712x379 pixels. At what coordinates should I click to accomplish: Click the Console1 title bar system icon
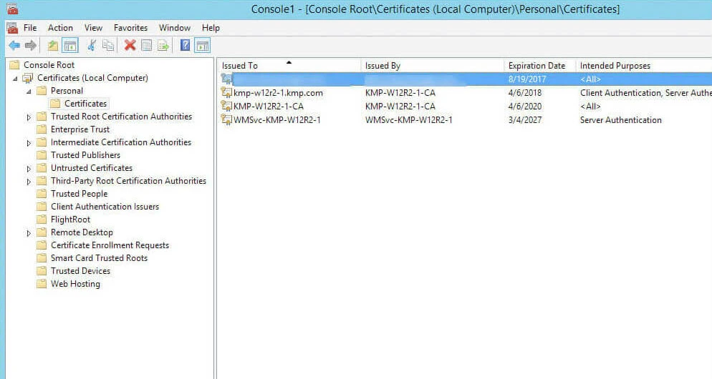(x=12, y=8)
